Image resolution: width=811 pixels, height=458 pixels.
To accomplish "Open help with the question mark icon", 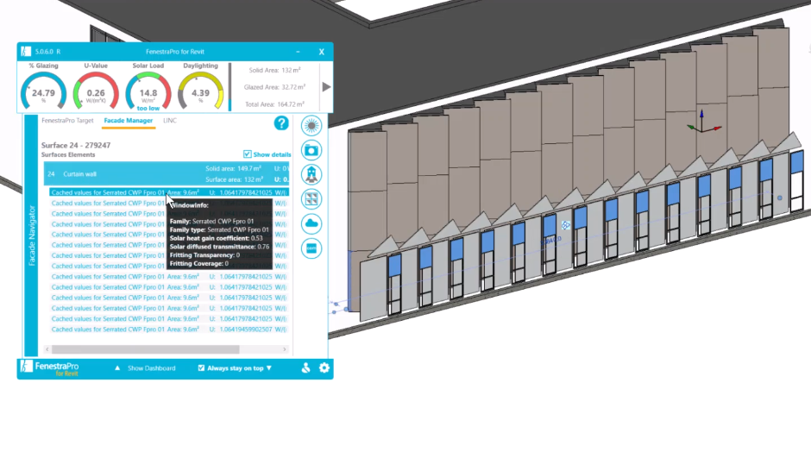I will [281, 123].
